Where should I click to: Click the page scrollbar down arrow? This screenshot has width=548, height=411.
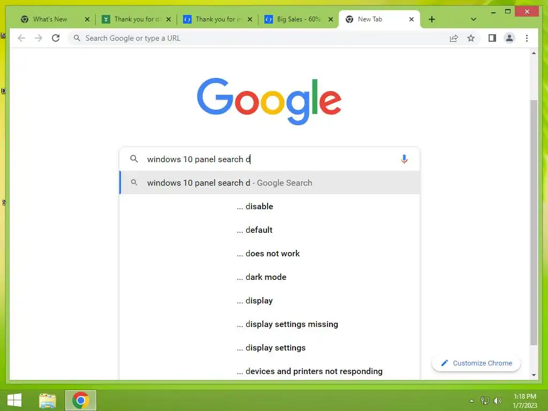(534, 375)
